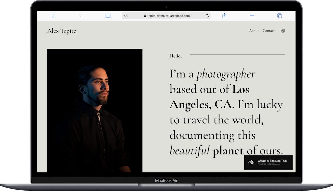Reload the page with the refresh icon
Viewport: 333px width, 191px height.
click(x=207, y=16)
